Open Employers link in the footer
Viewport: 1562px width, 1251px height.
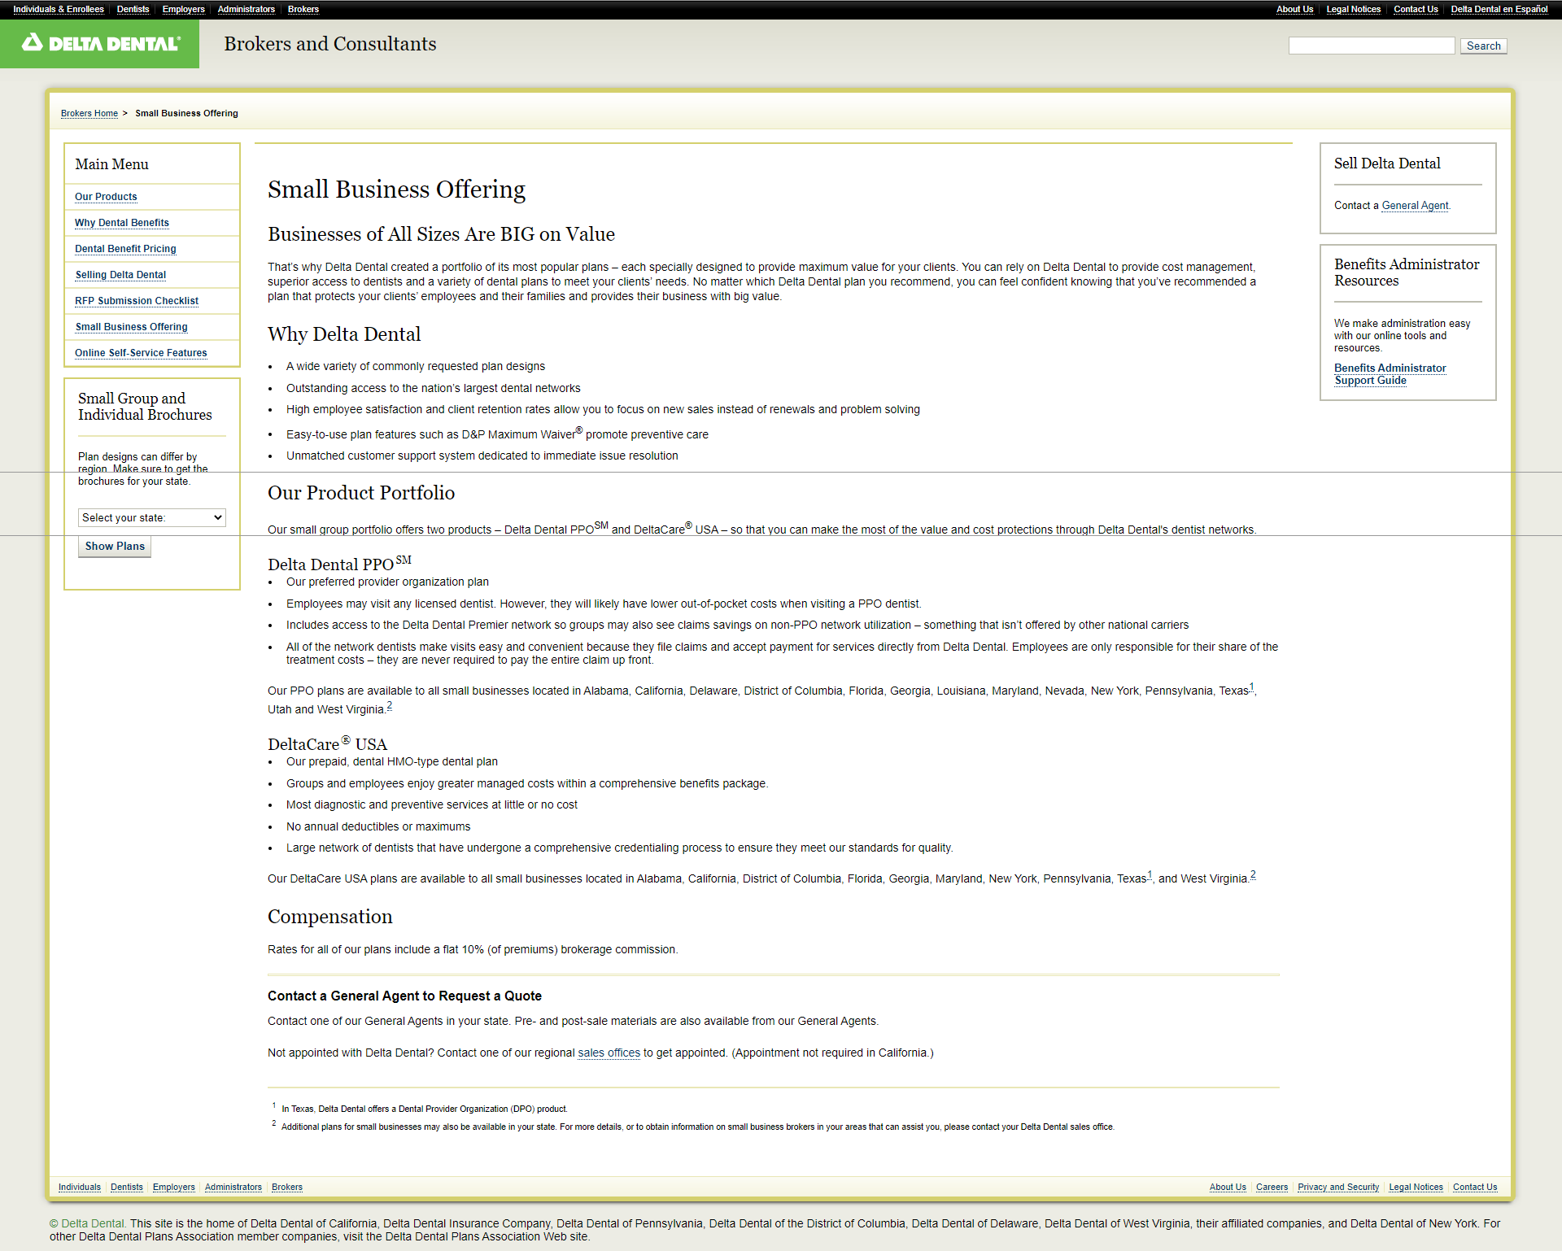tap(174, 1188)
